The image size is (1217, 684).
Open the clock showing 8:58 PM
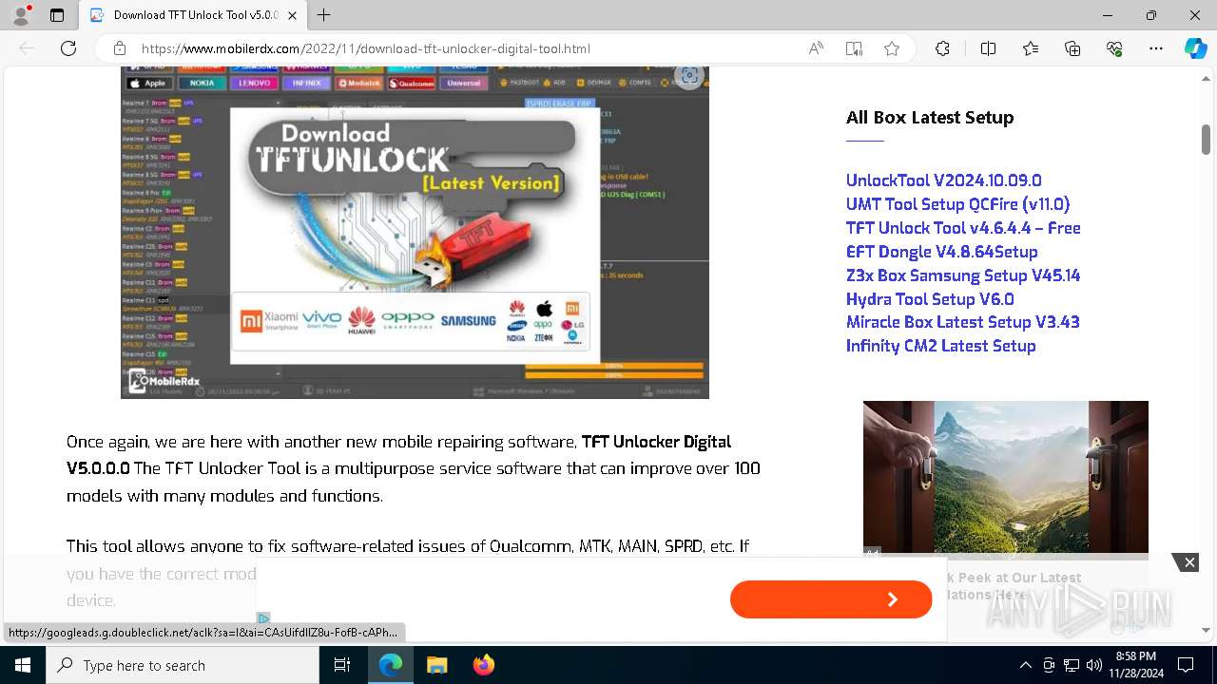point(1135,665)
